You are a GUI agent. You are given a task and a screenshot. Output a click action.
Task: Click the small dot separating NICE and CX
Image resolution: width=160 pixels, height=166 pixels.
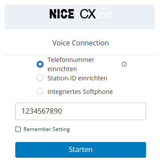[x=77, y=14]
